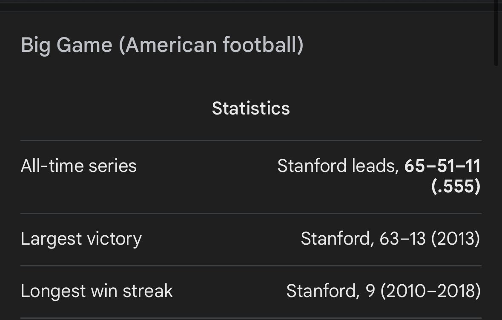Select the Largest victory row label

81,239
